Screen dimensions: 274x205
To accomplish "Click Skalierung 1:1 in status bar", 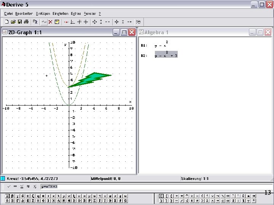I will tap(195, 178).
